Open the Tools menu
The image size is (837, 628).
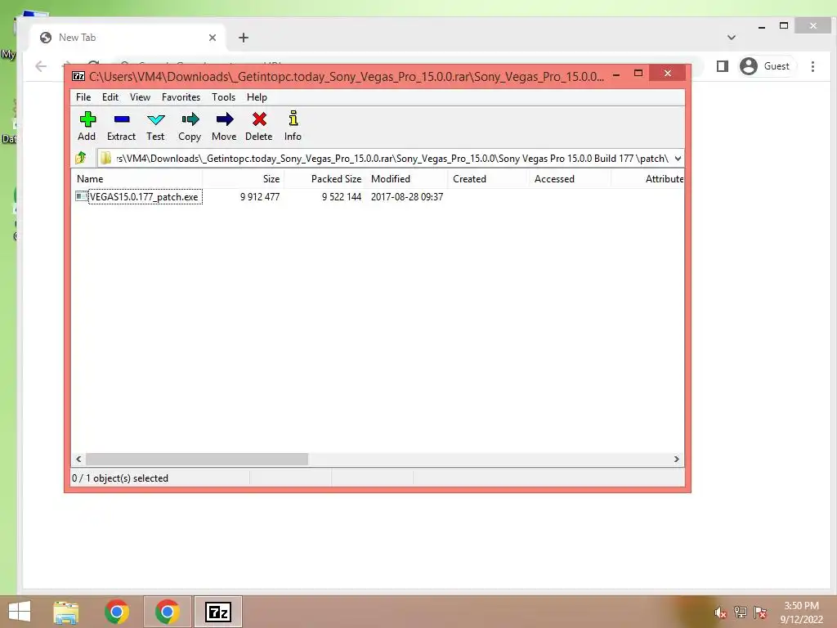pos(223,97)
